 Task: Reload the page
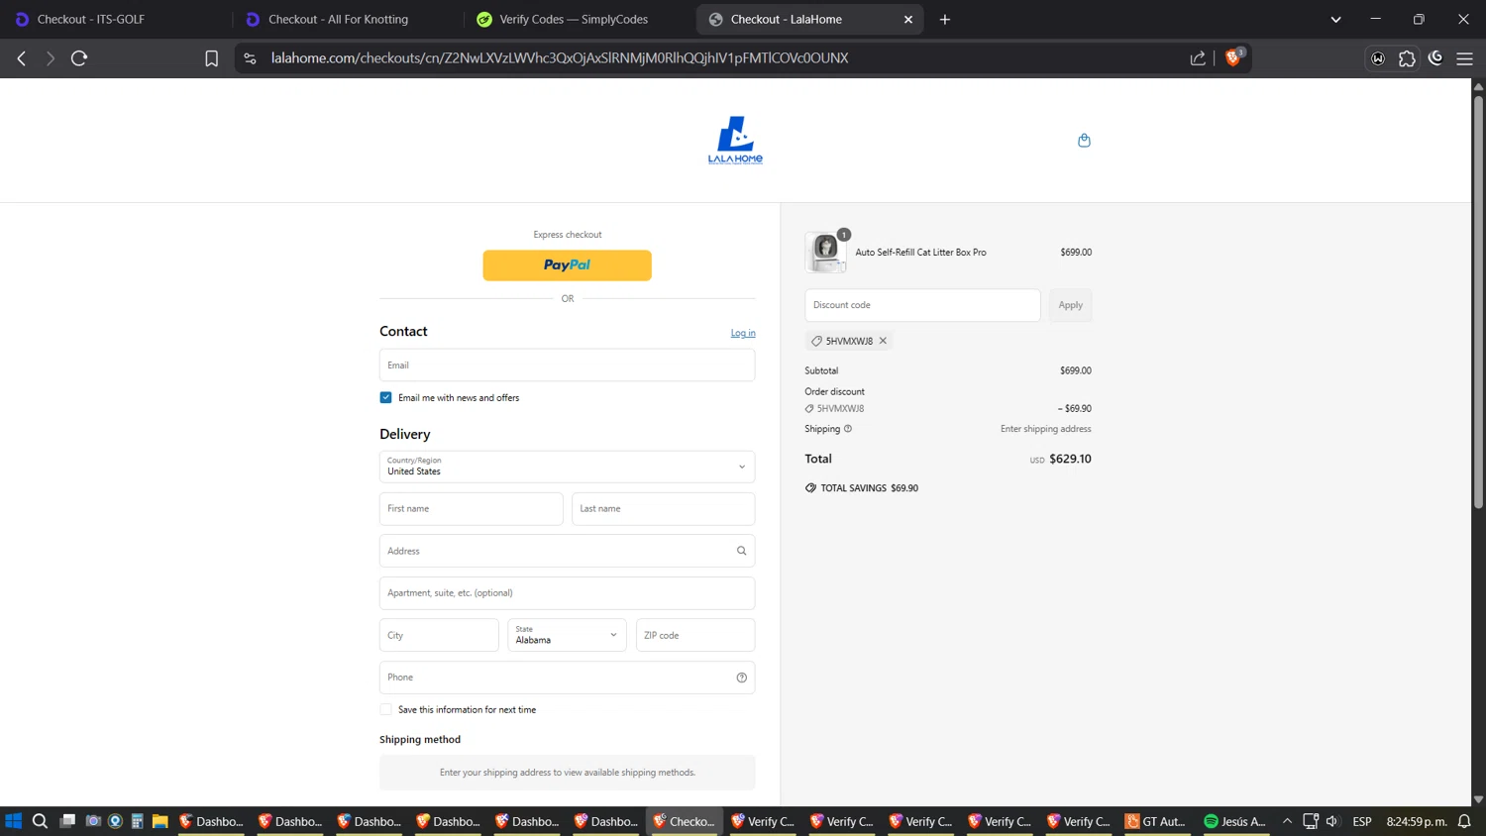pyautogui.click(x=79, y=58)
